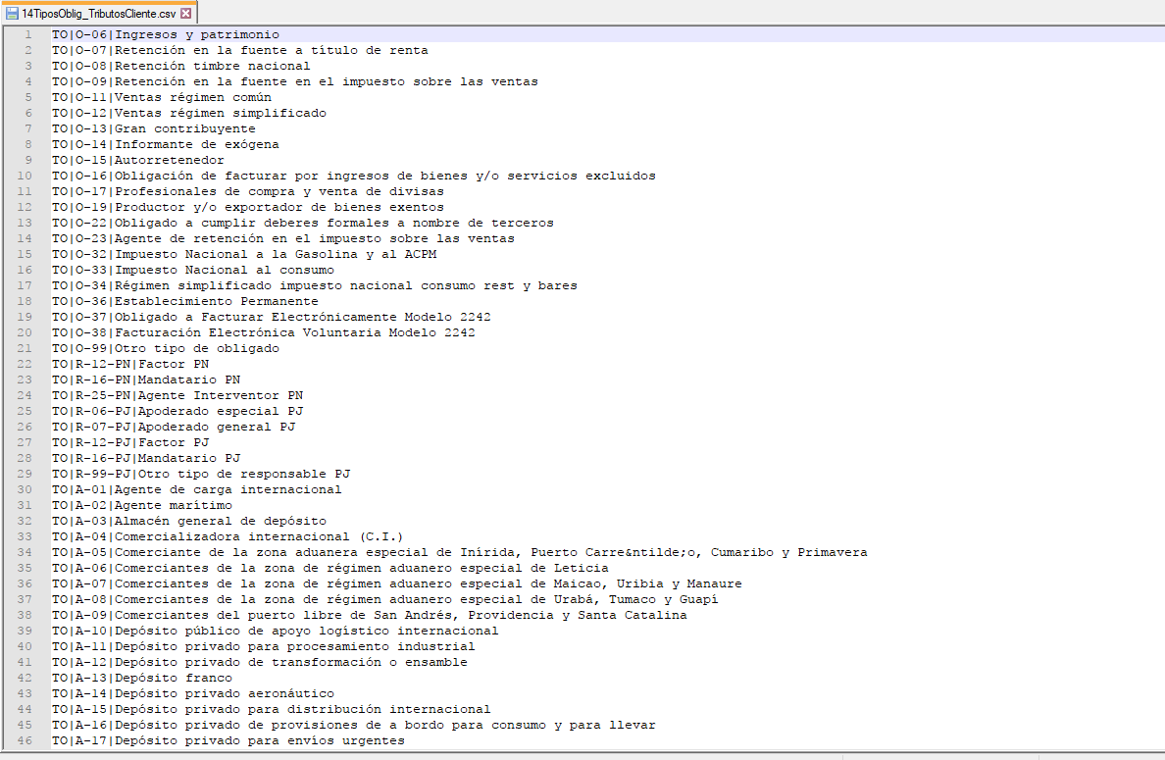
Task: Click the O-23 'Agente de retención' line
Action: coord(283,238)
